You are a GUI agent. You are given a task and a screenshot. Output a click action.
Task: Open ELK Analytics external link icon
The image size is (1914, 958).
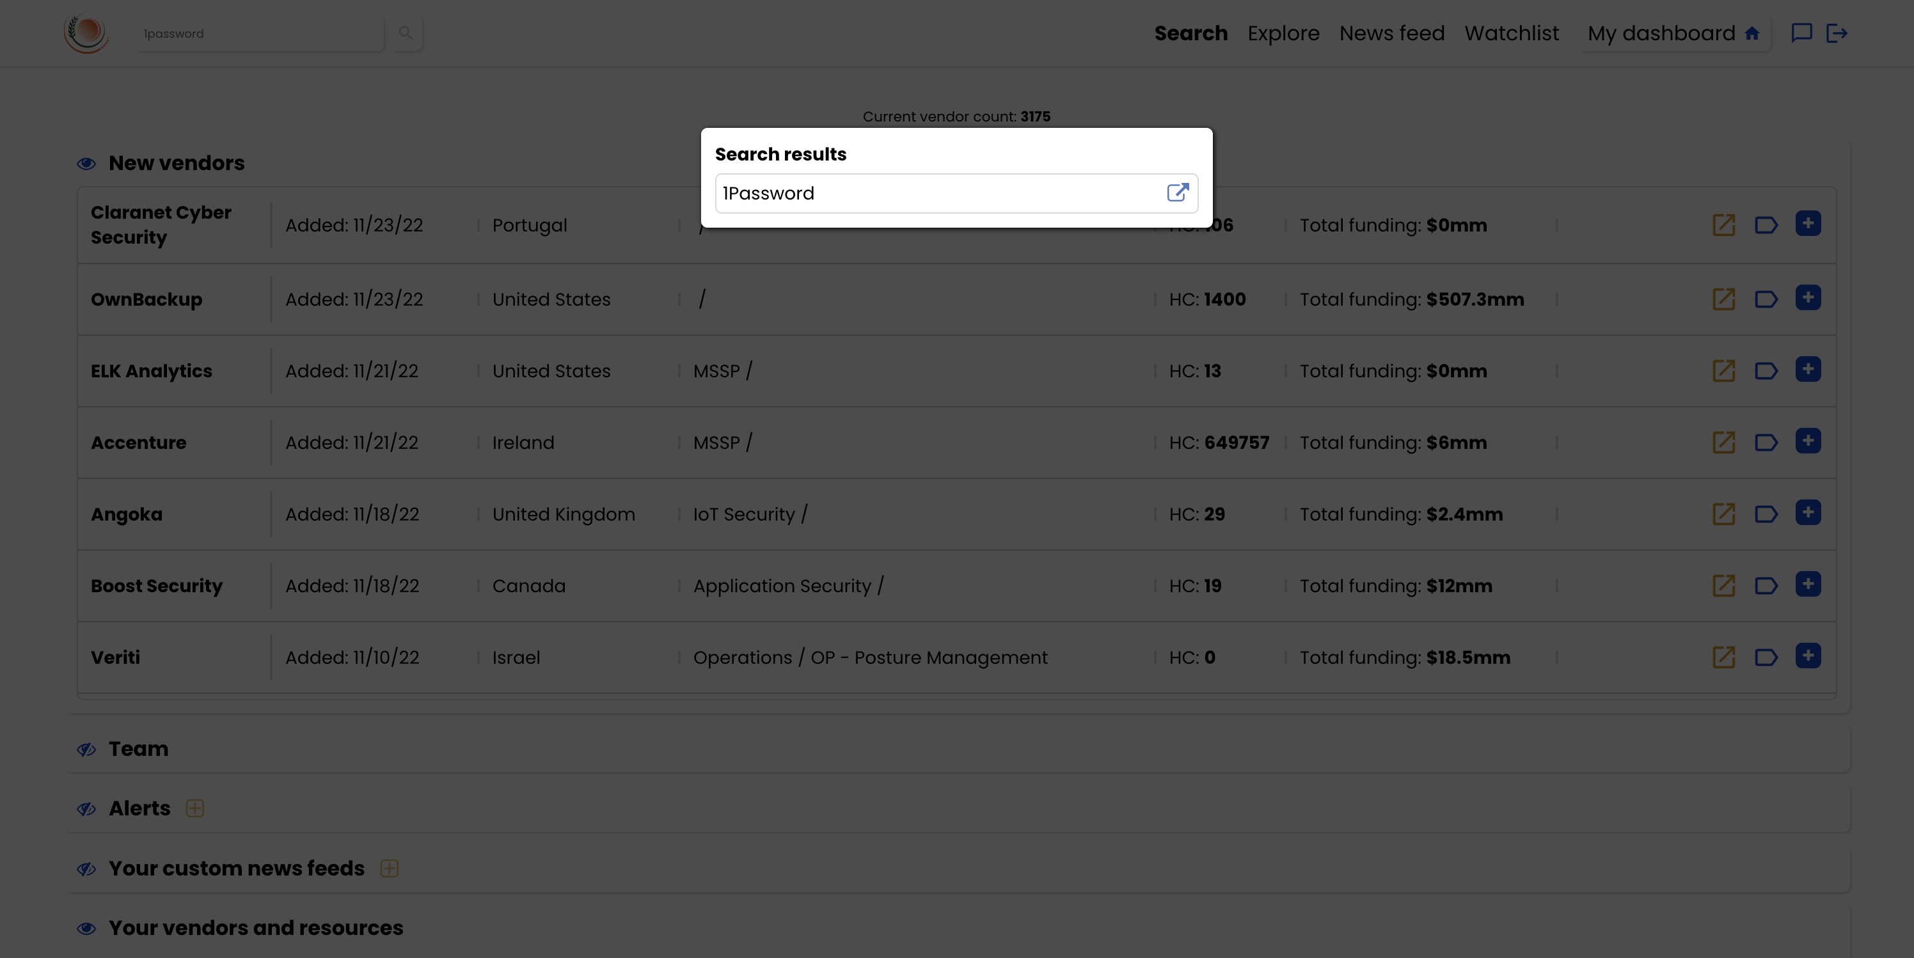[1723, 370]
